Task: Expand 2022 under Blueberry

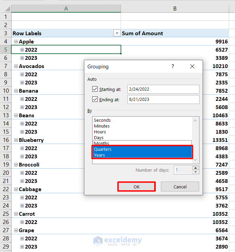Action: (22, 148)
